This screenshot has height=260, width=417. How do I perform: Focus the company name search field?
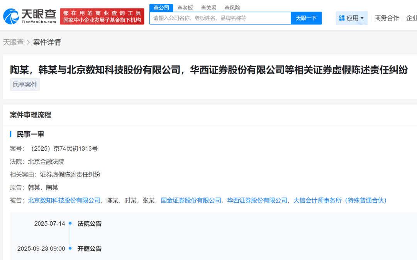click(x=220, y=18)
